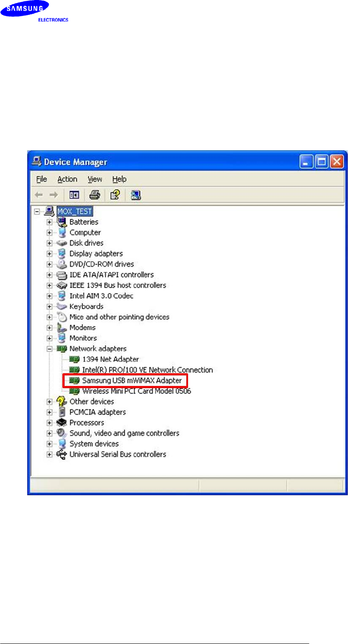Expand the Processors node

(x=50, y=422)
